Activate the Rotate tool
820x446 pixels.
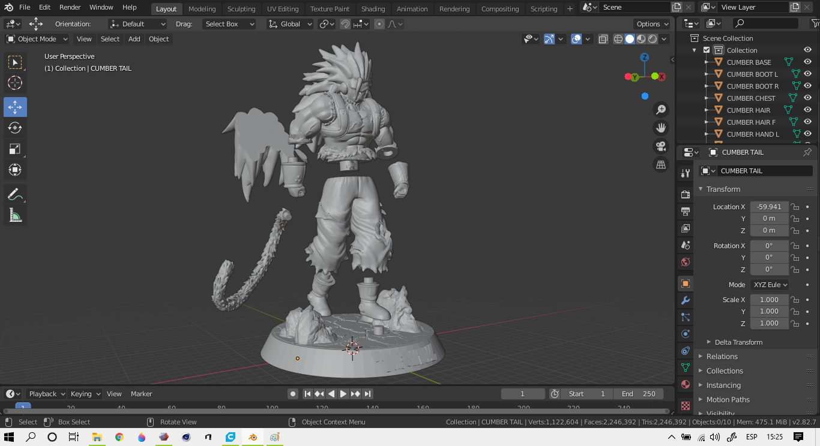tap(15, 128)
